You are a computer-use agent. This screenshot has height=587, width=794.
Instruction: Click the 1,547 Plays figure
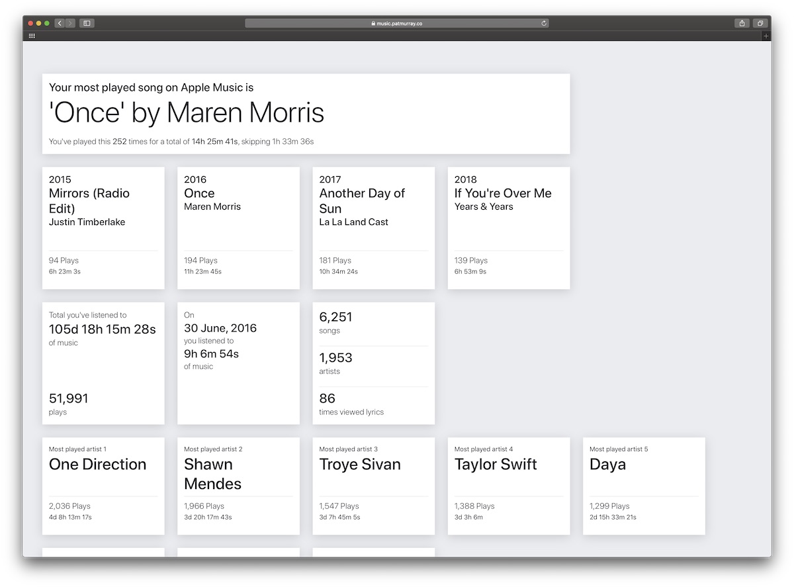(x=339, y=506)
